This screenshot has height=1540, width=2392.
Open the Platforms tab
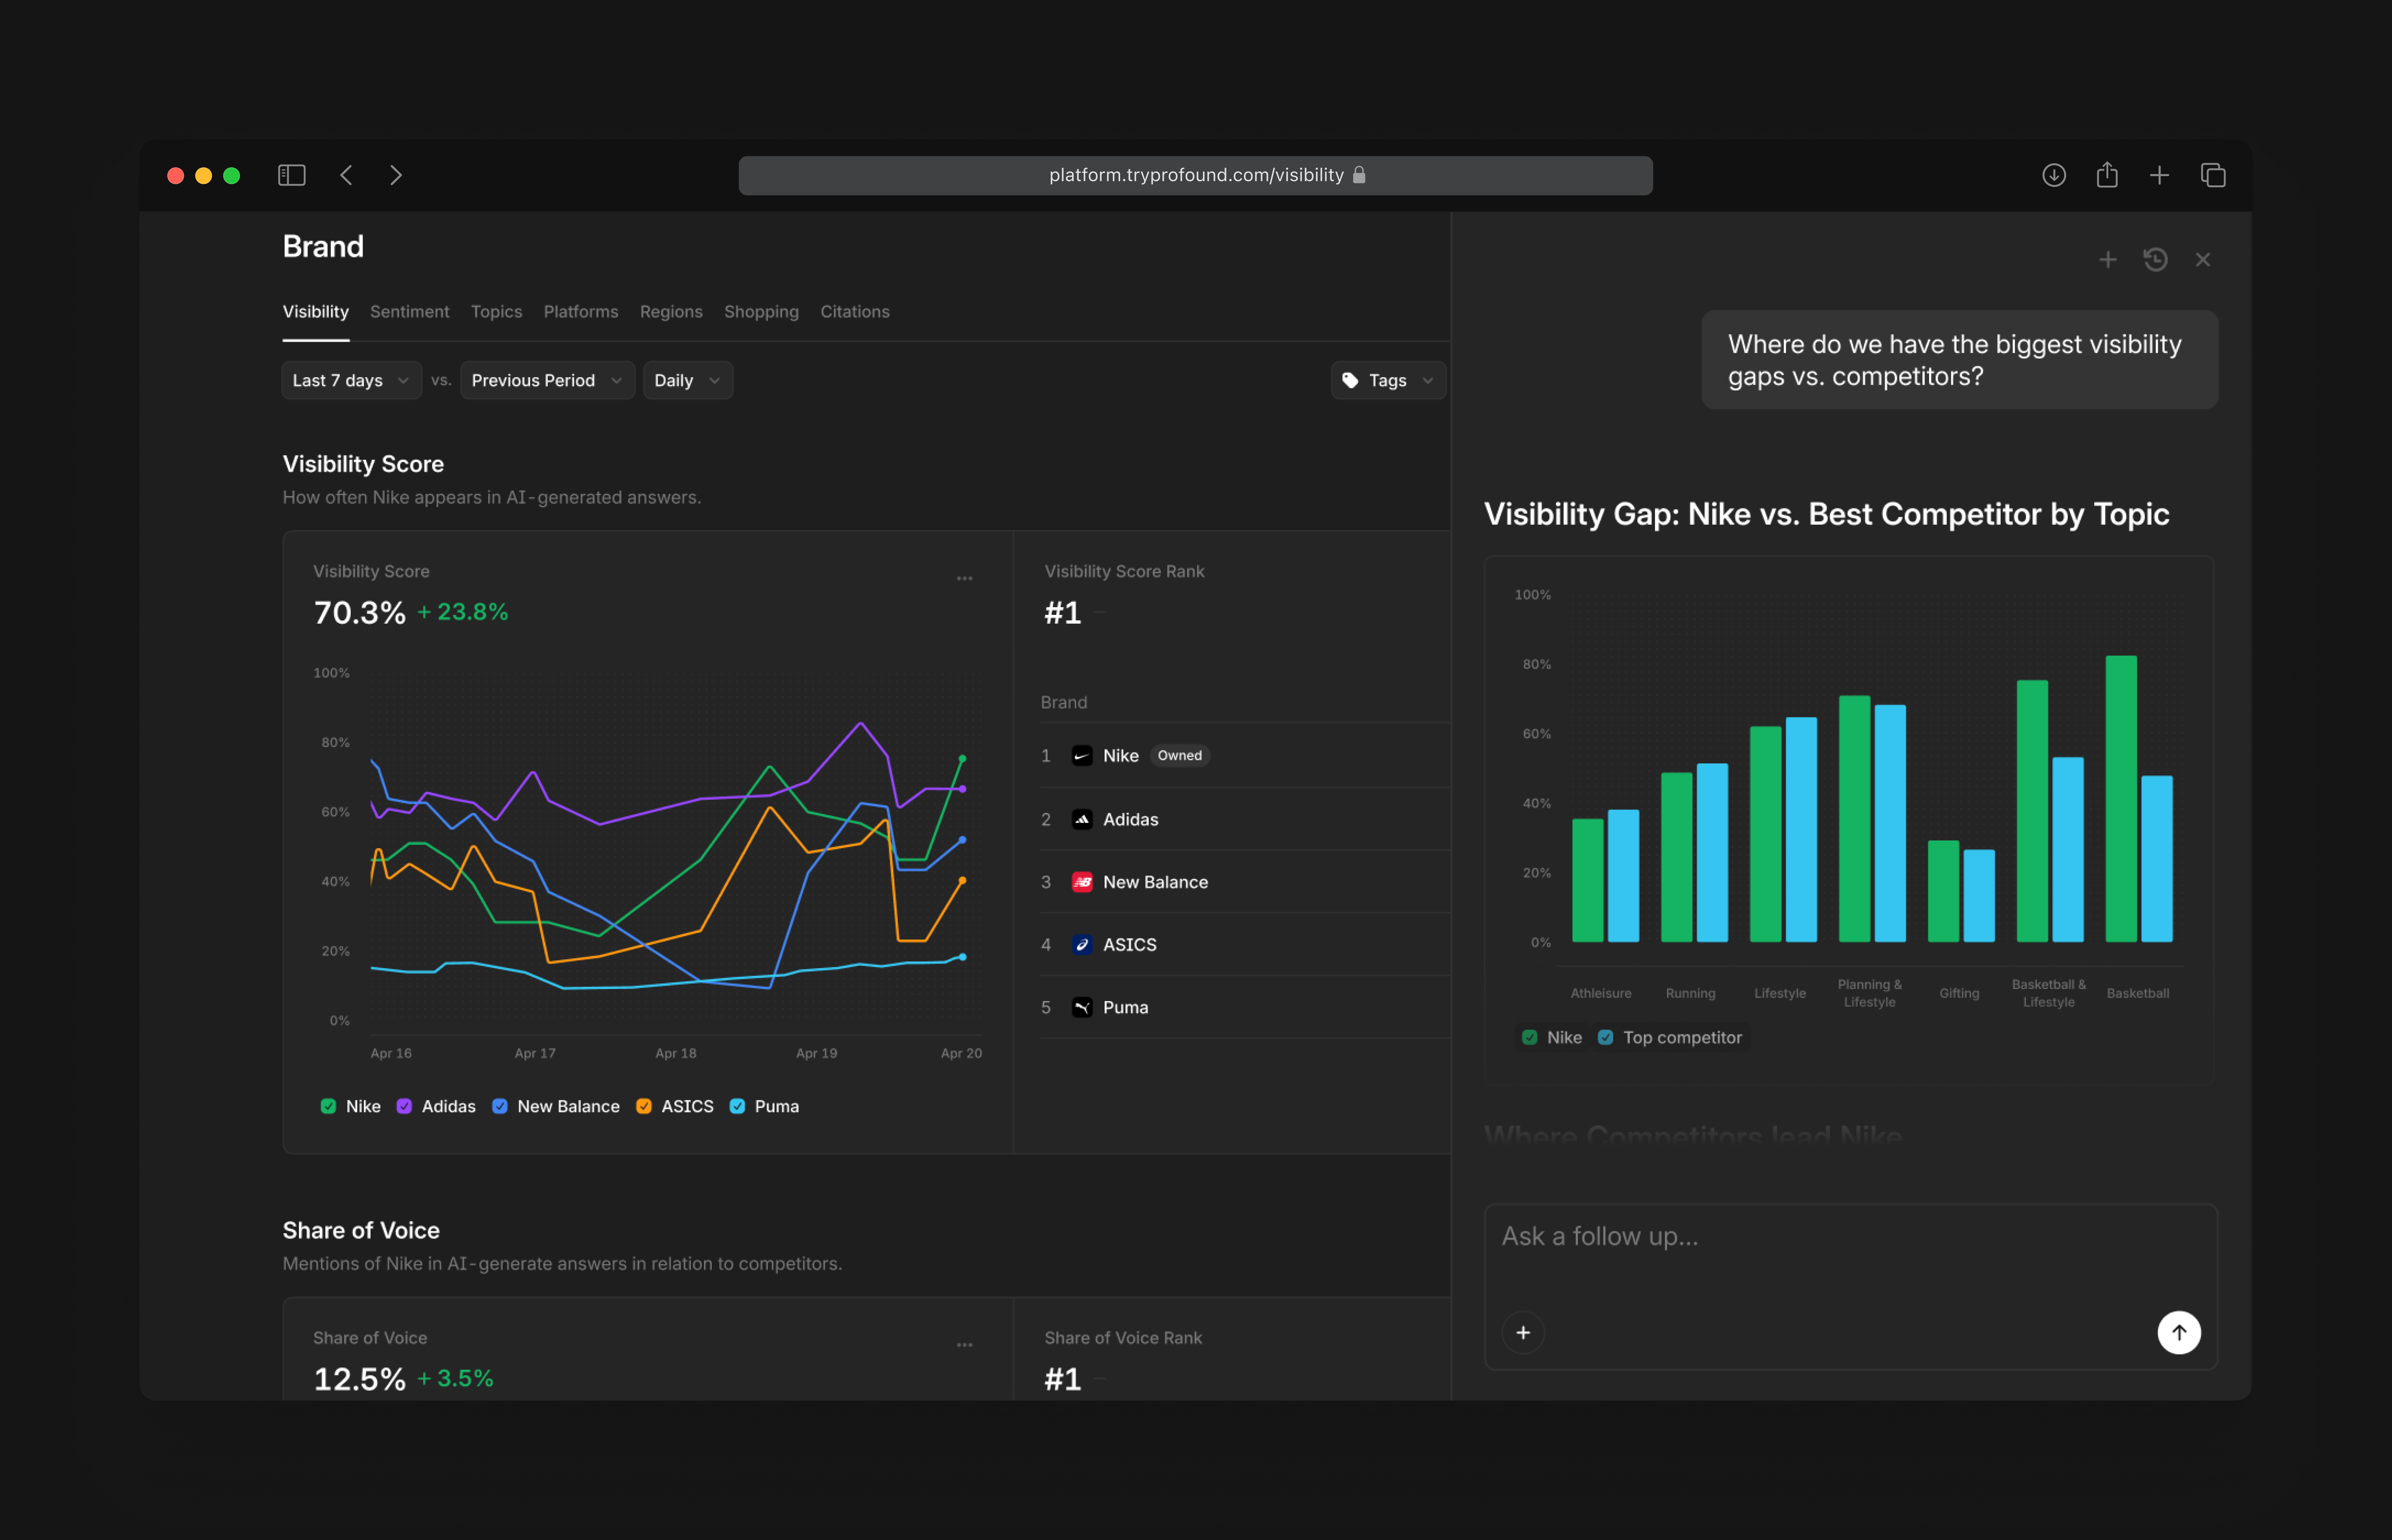click(581, 312)
